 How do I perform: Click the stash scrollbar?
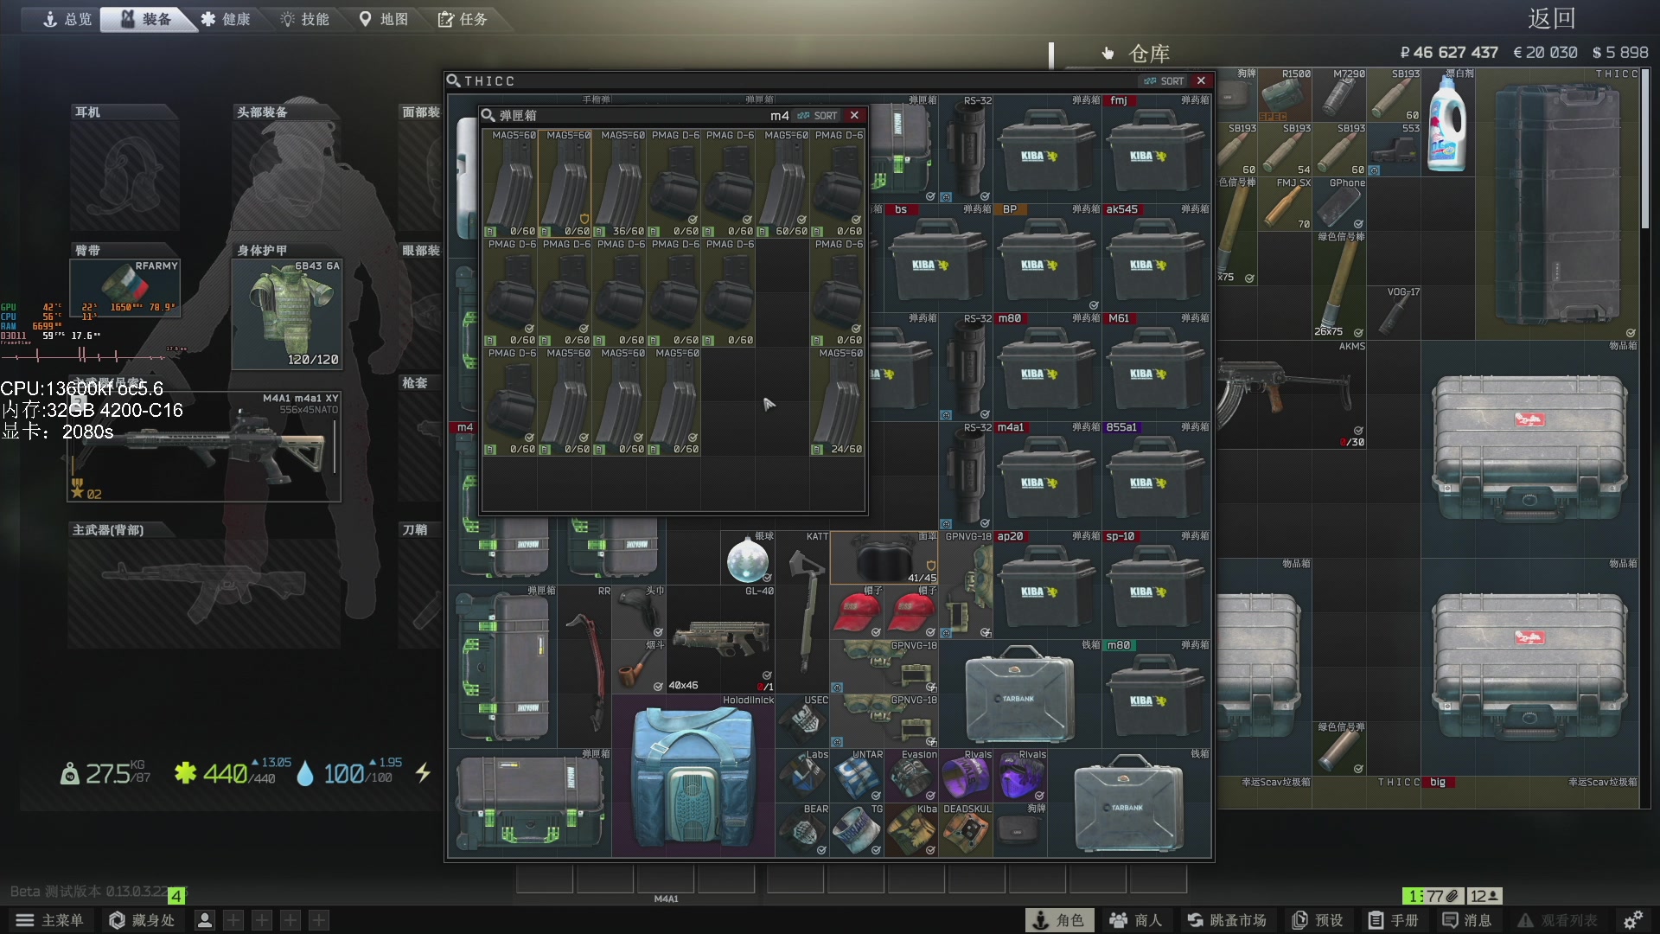1645,149
